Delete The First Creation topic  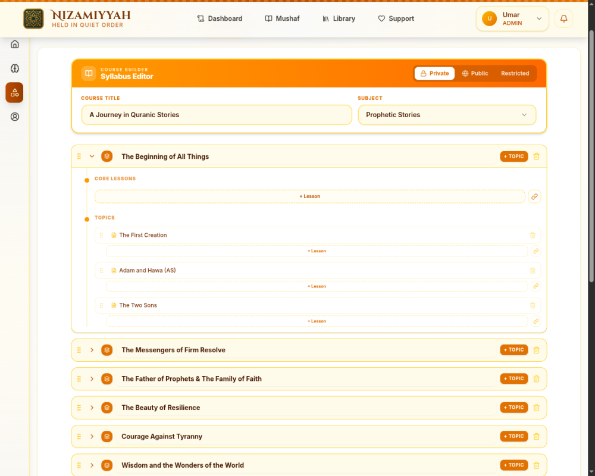[x=533, y=236]
